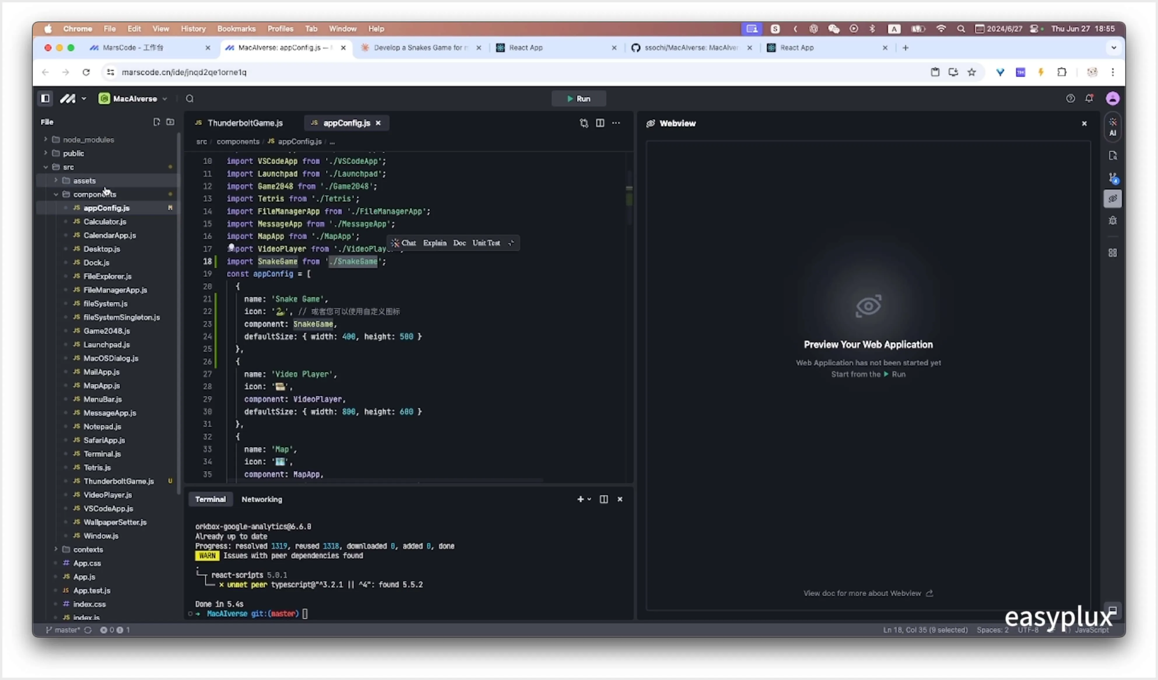Open a new Chrome tab
1158x680 pixels.
(906, 47)
